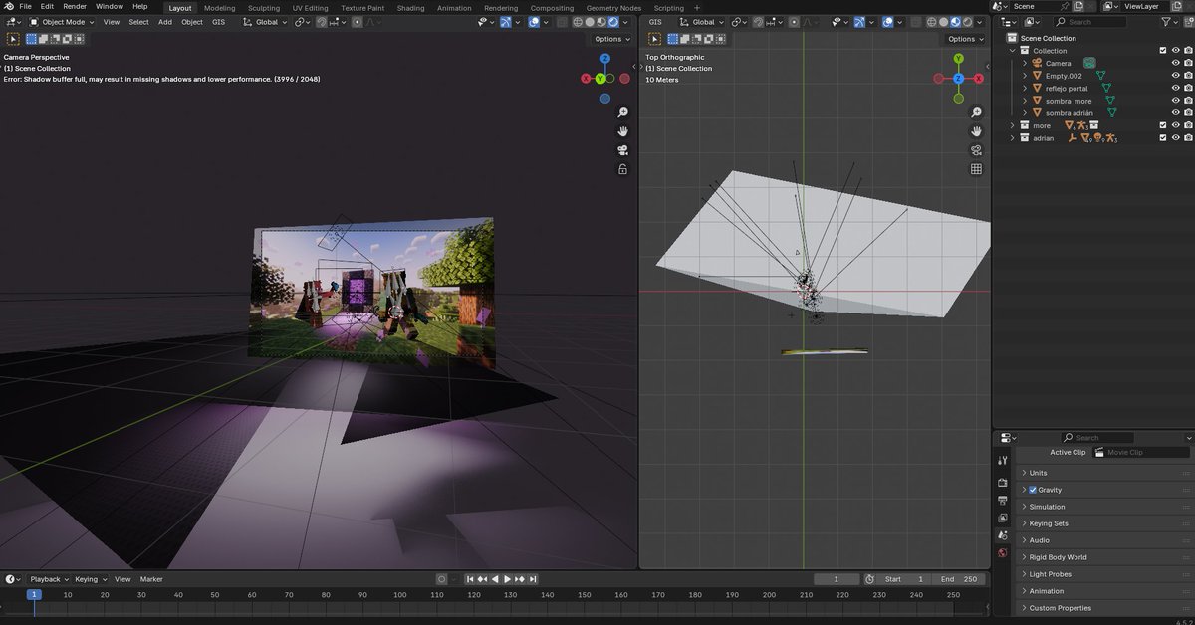Select the tweak select tool in left viewport
Screen dimensions: 1195x625
point(13,39)
